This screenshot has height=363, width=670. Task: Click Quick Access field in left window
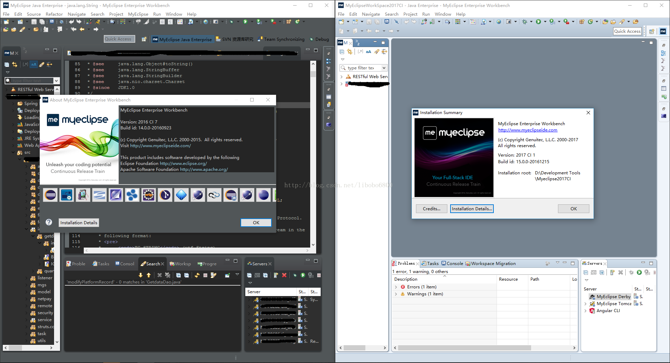click(119, 39)
